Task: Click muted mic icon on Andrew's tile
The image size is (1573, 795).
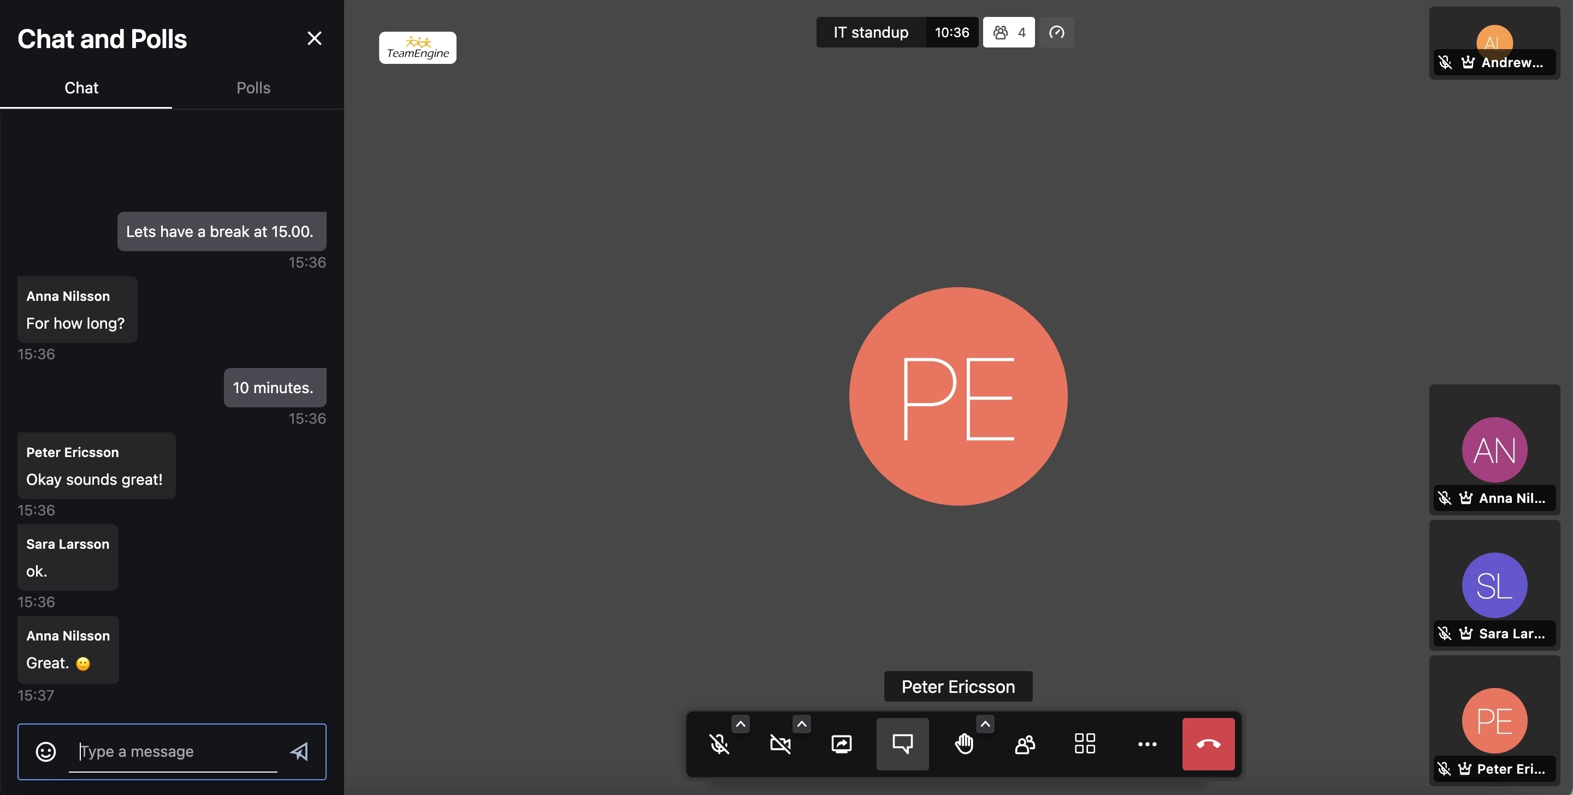Action: (1445, 62)
